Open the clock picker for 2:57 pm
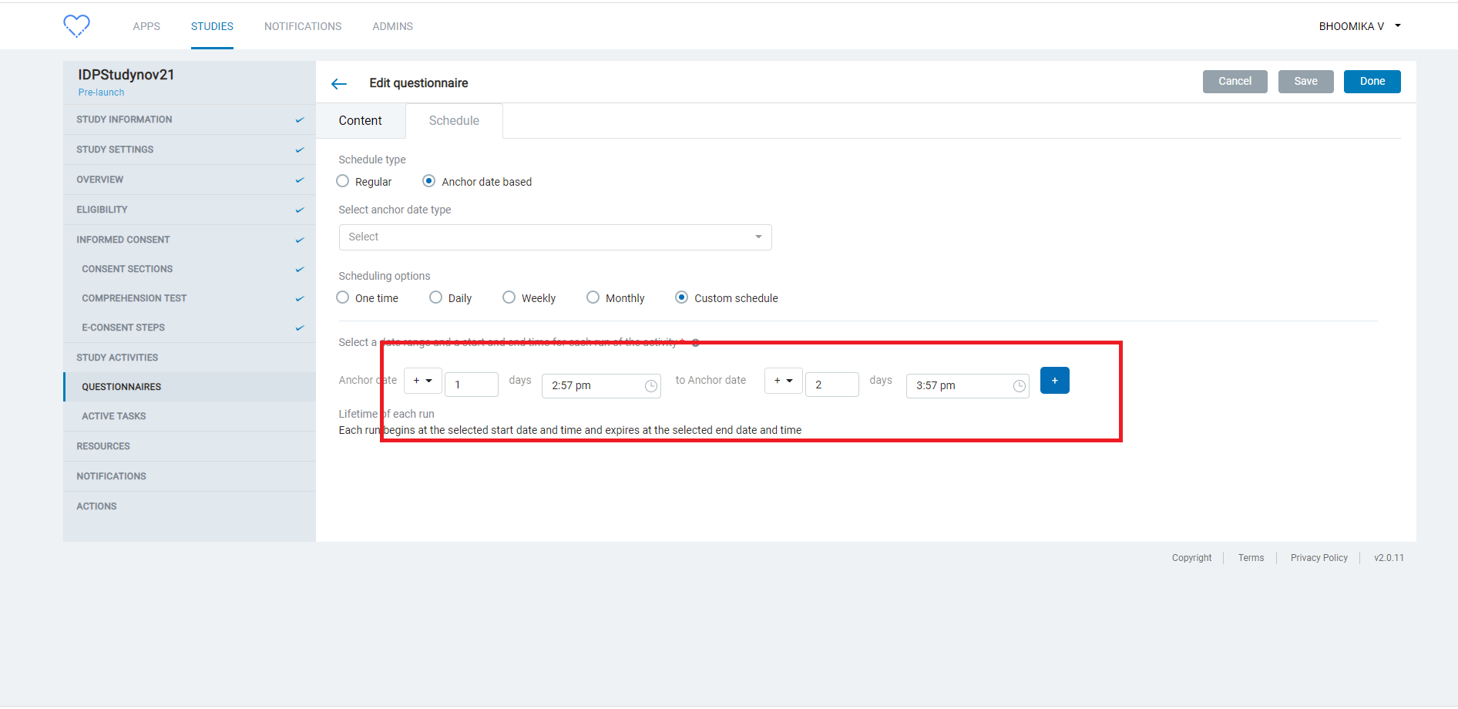This screenshot has height=709, width=1458. coord(651,385)
